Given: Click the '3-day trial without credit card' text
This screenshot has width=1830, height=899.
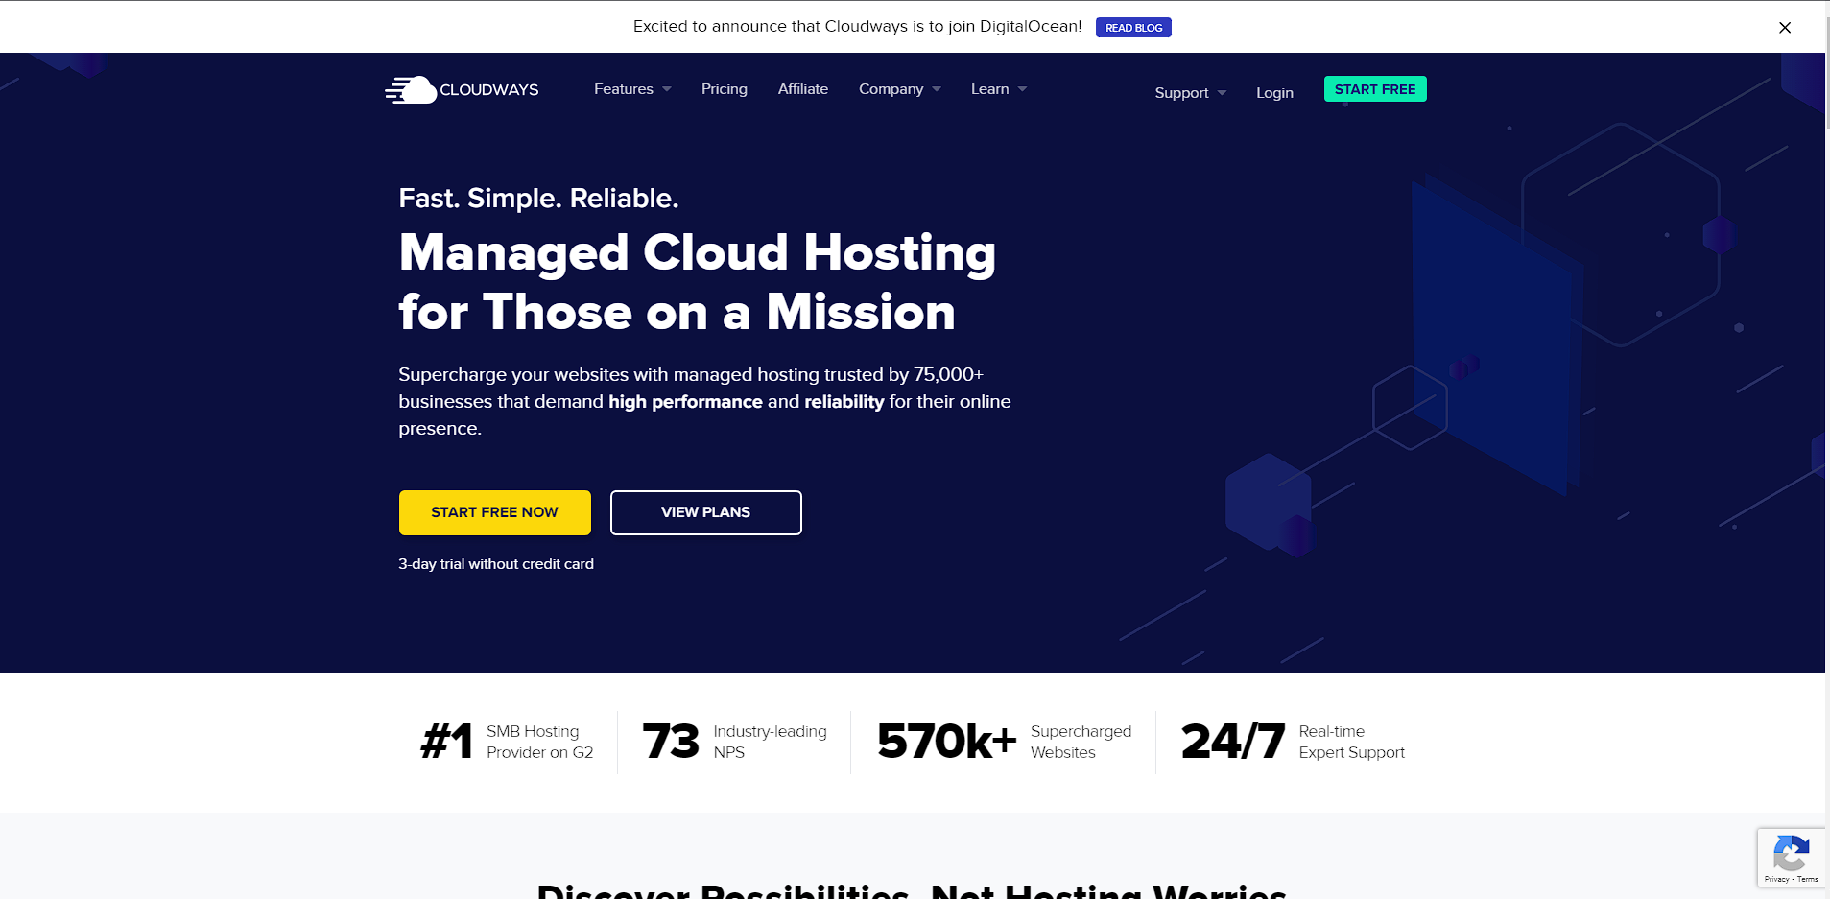Looking at the screenshot, I should click(496, 564).
